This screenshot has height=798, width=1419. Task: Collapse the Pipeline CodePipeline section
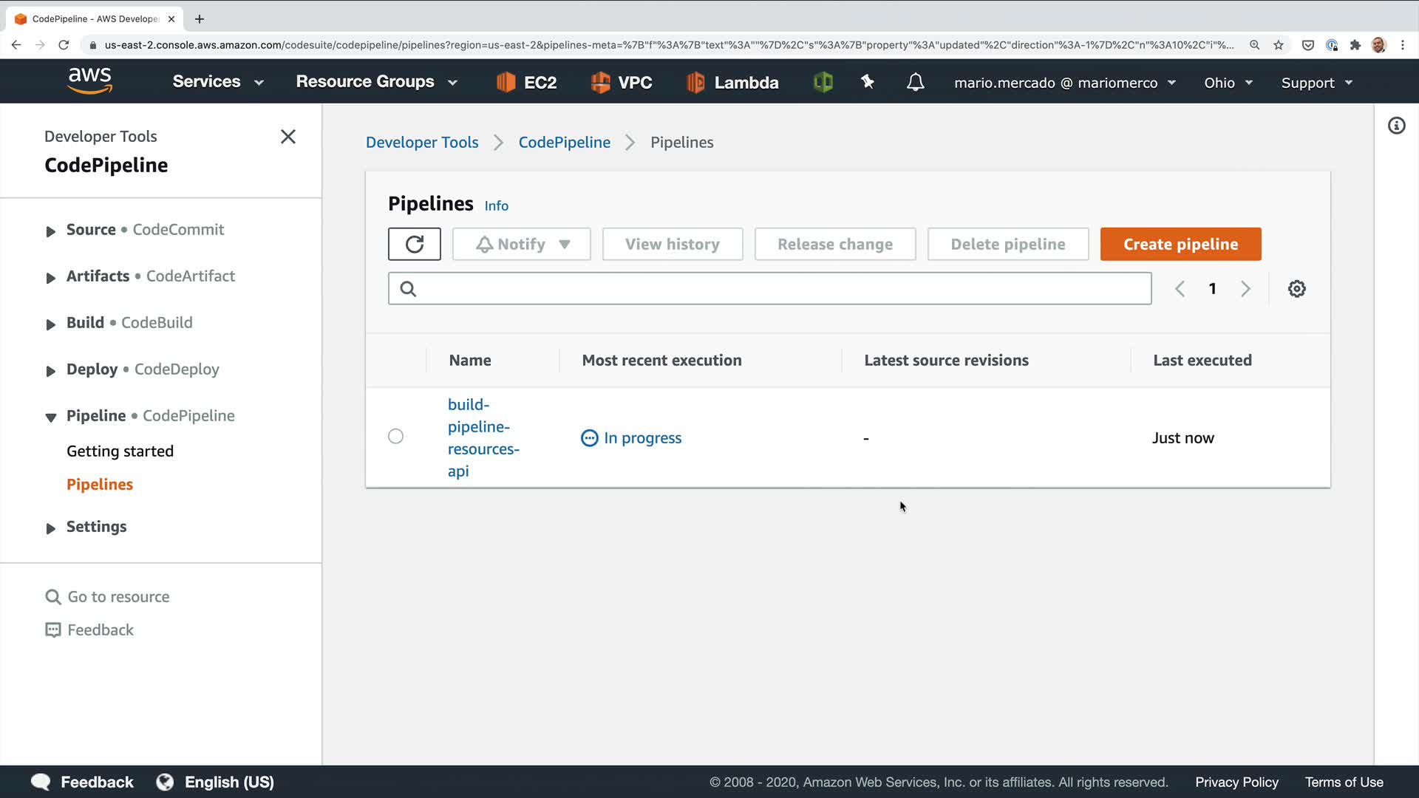50,417
